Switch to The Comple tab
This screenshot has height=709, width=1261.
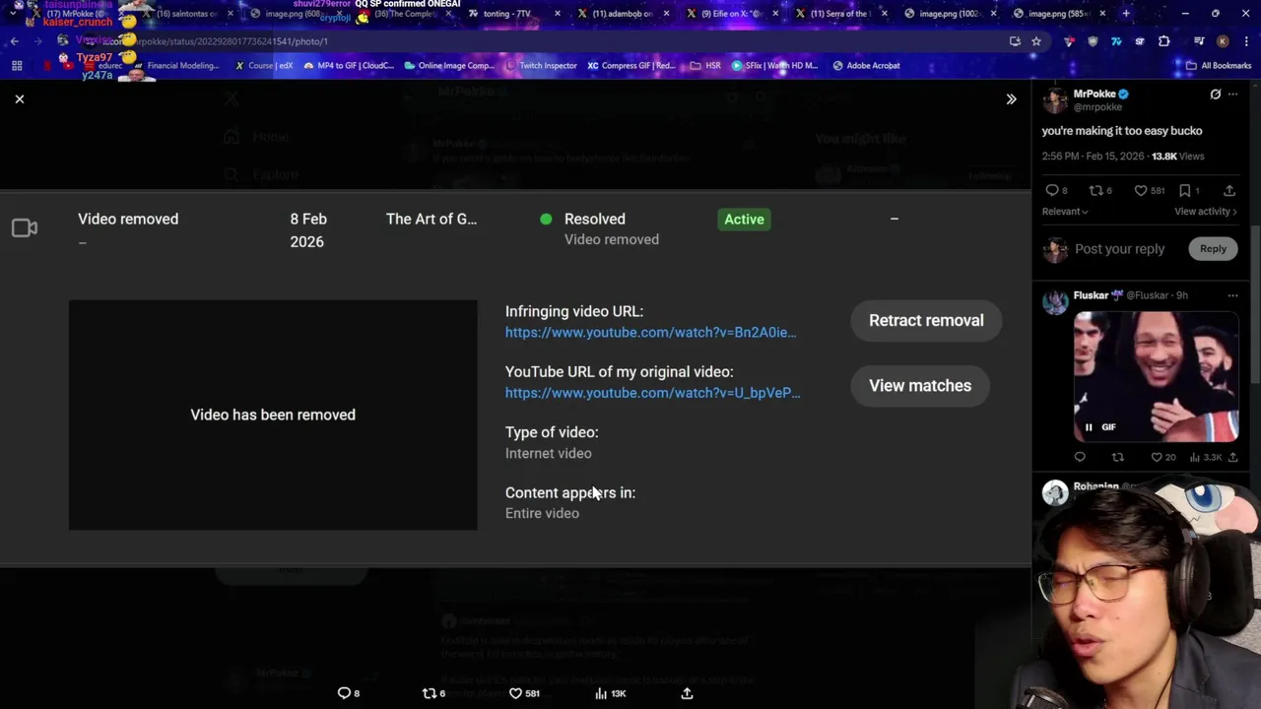(x=404, y=14)
